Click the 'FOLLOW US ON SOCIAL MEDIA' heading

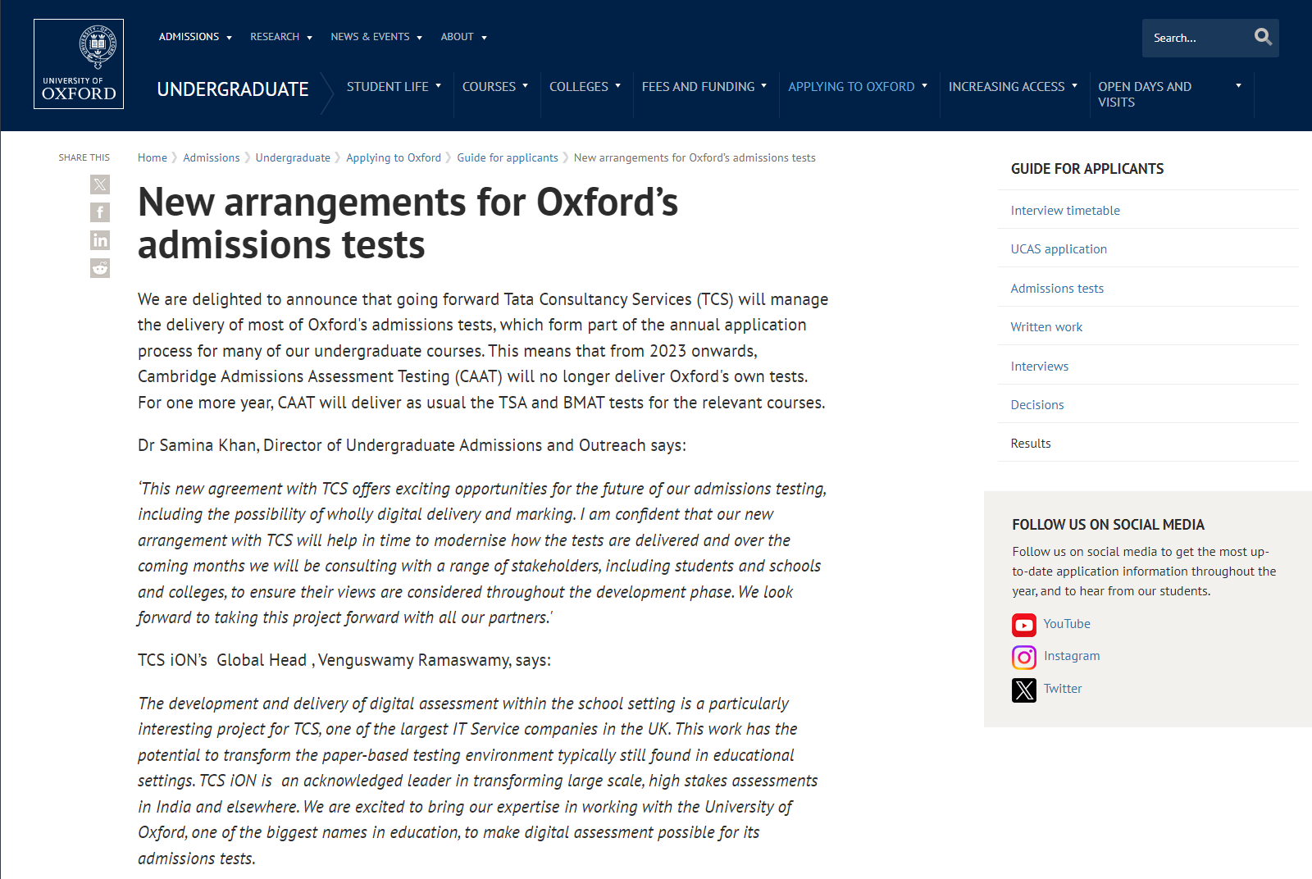[1108, 525]
